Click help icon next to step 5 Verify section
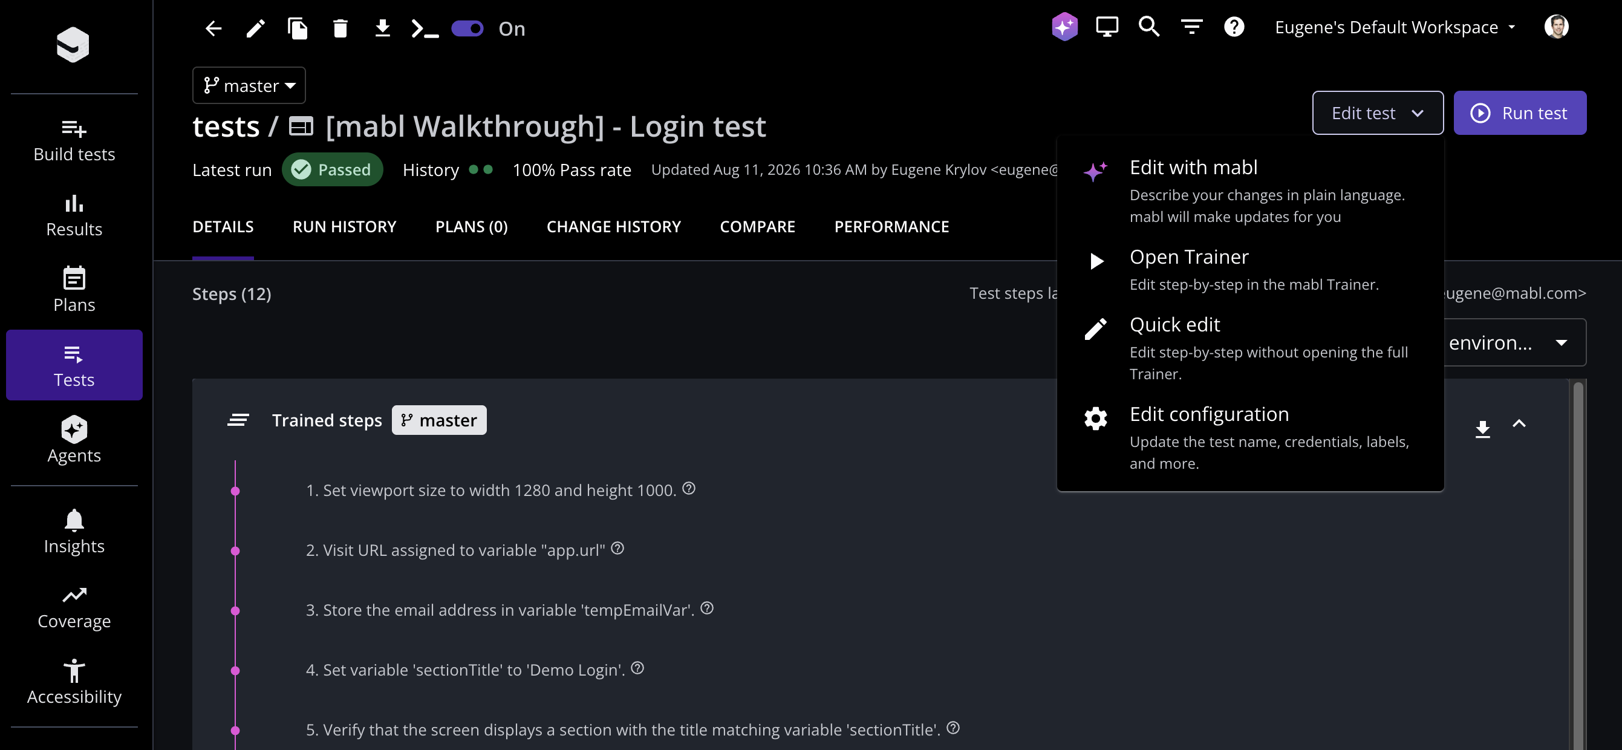1622x750 pixels. click(953, 728)
